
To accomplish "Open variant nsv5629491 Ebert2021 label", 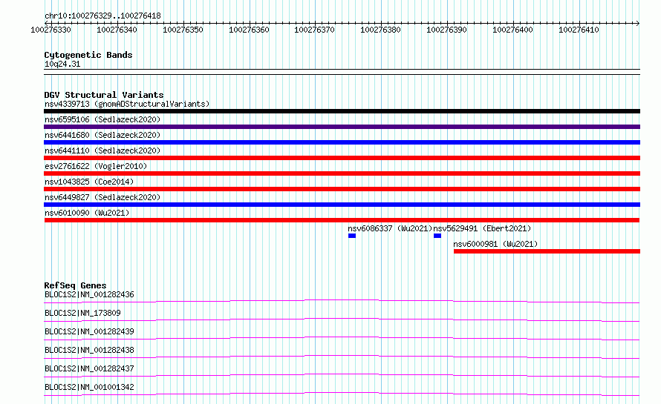I will (x=482, y=228).
